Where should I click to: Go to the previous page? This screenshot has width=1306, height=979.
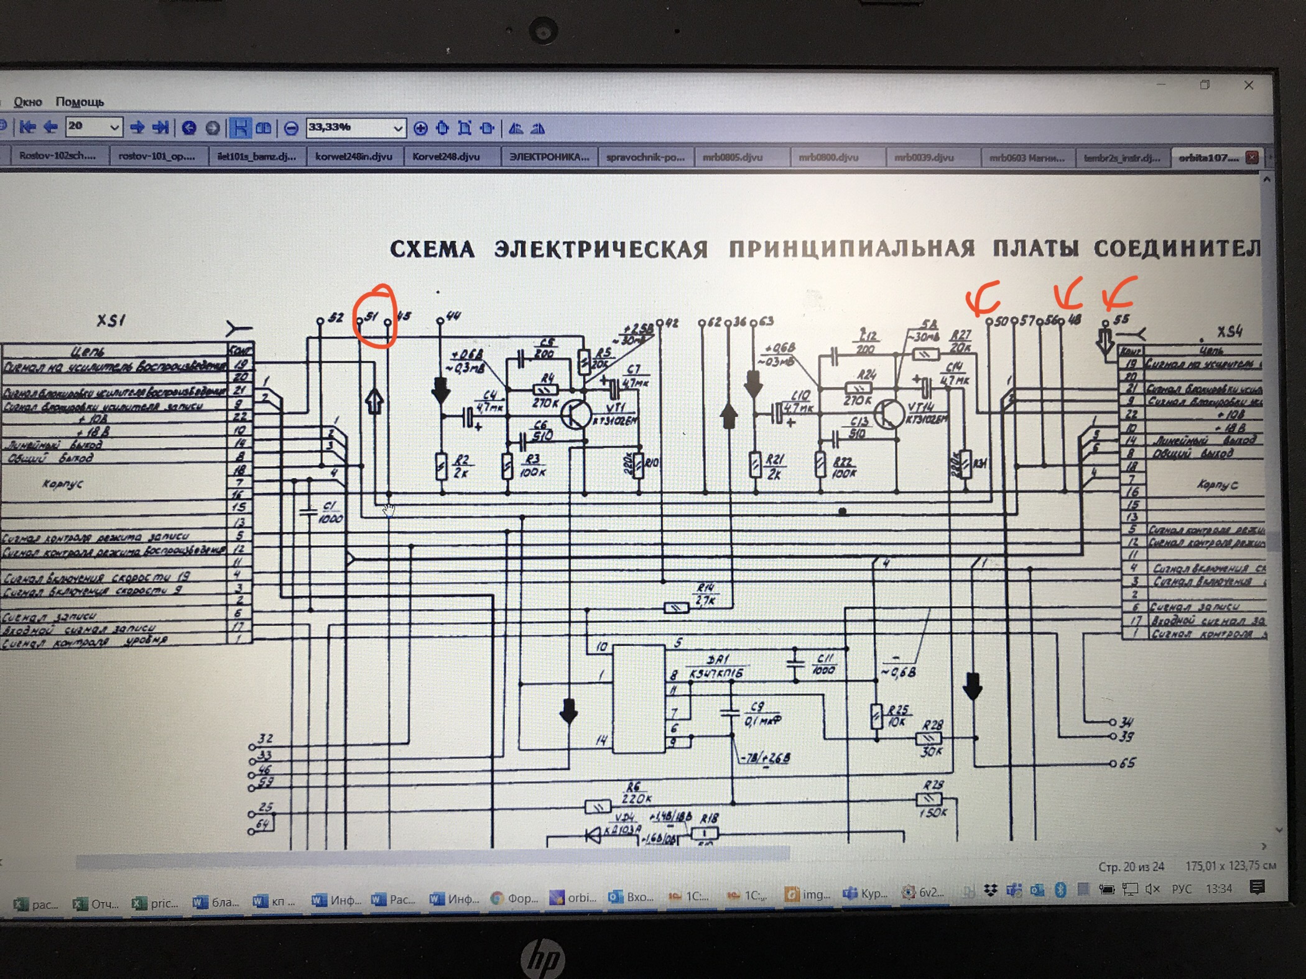tap(51, 127)
